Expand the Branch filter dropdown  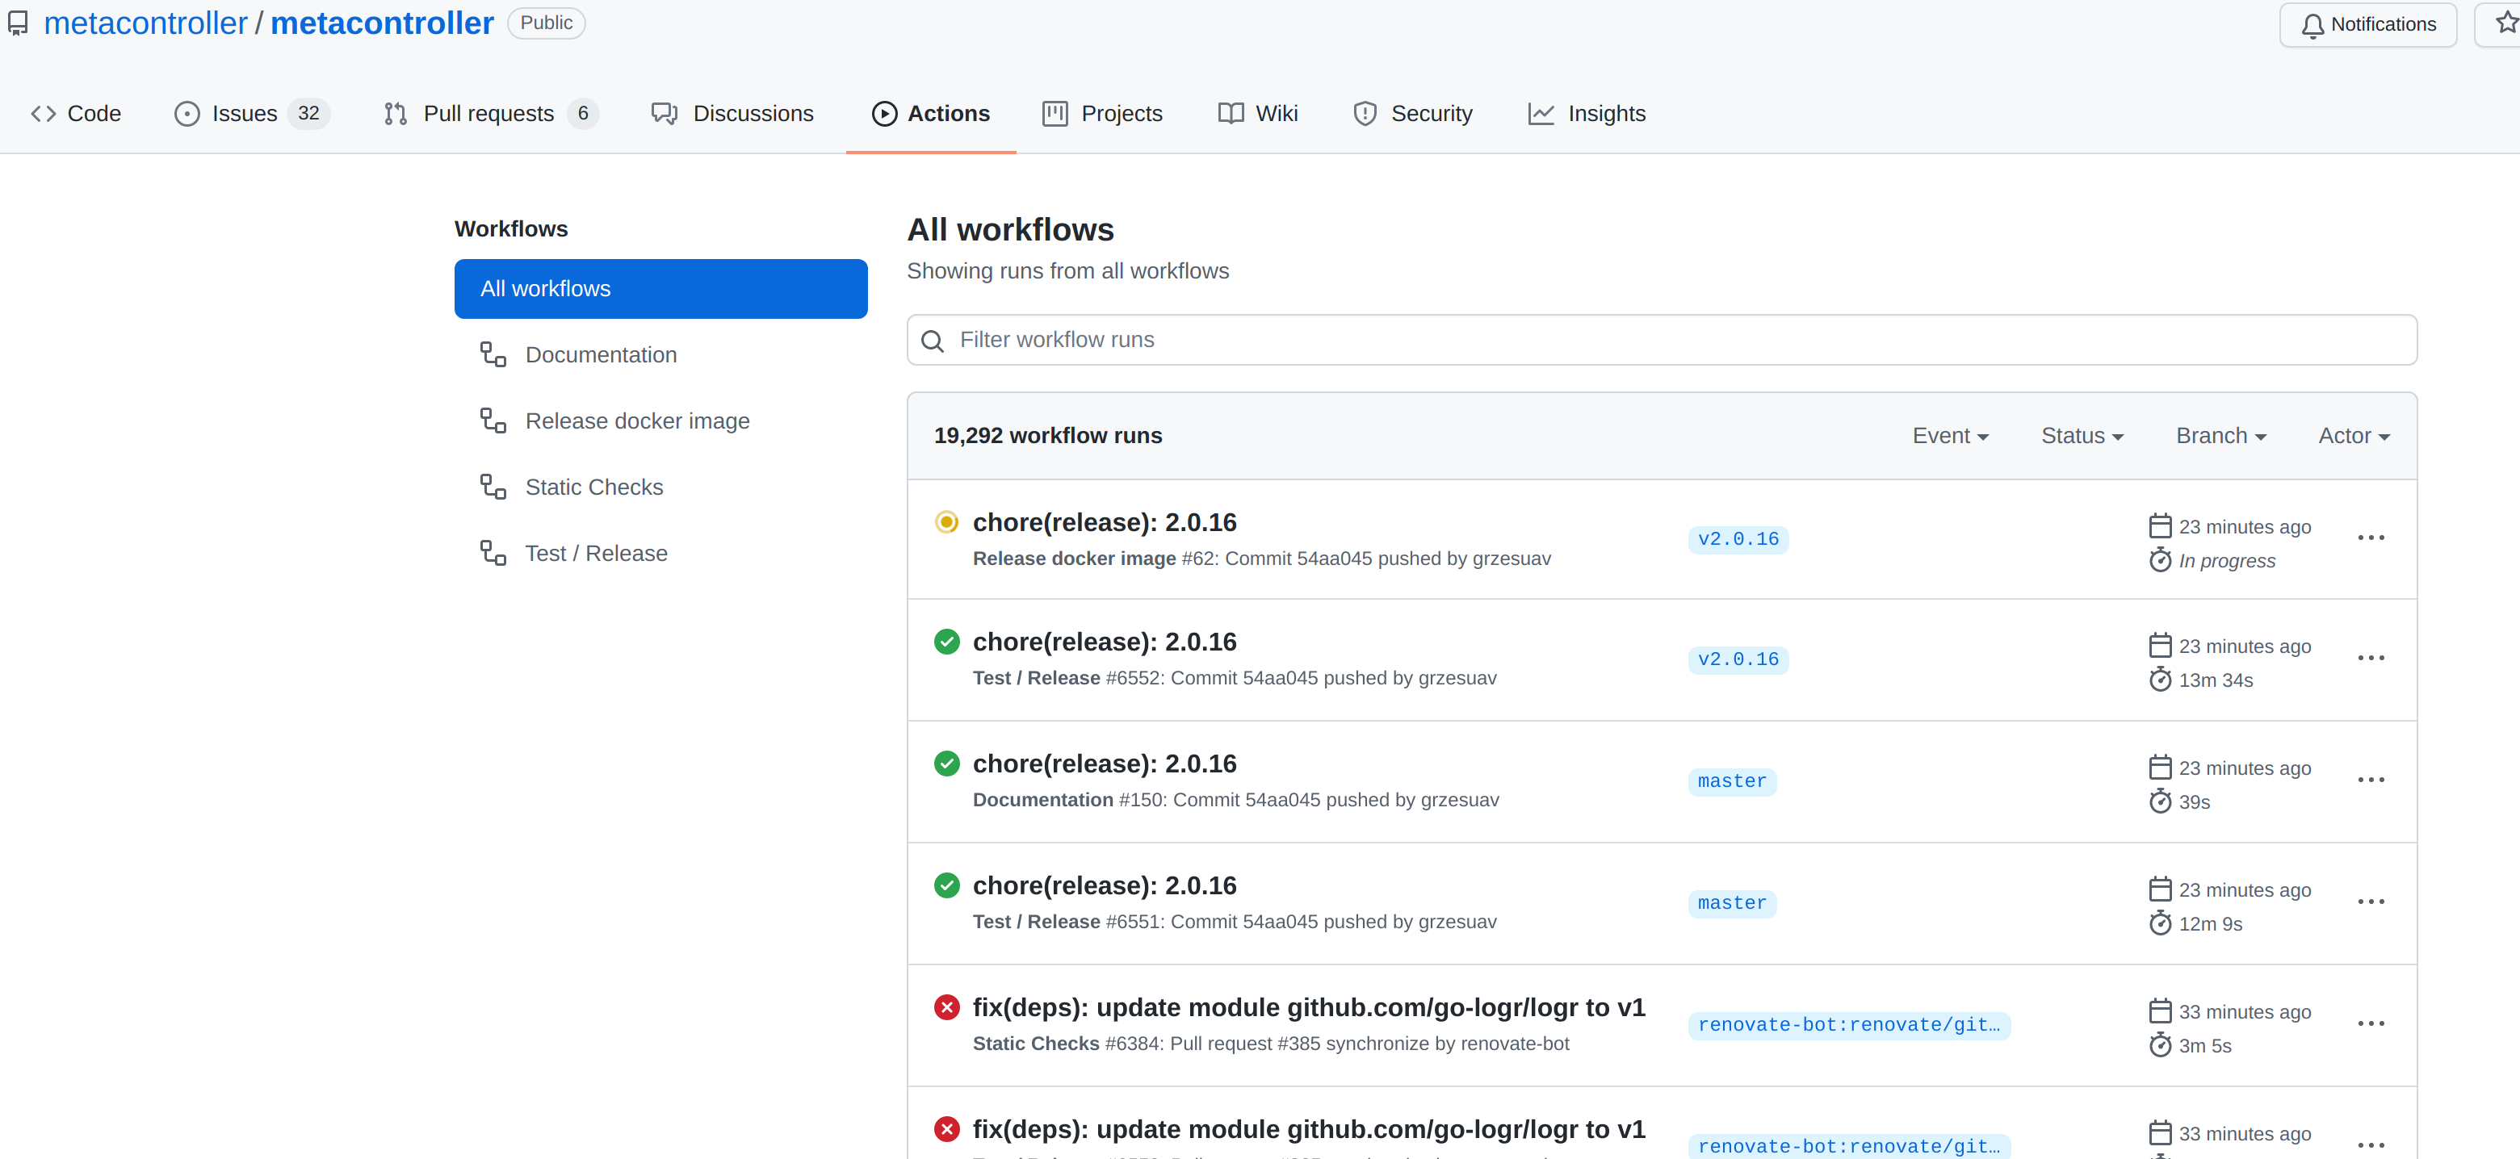2220,435
